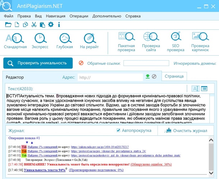The height and width of the screenshot is (179, 219).
Task: Toggle the Автопрокрутка checkbox
Action: click(118, 130)
